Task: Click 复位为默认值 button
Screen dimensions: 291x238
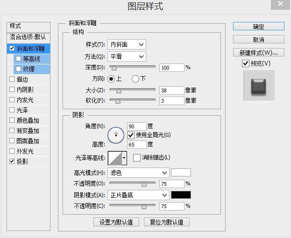Action: click(x=167, y=222)
